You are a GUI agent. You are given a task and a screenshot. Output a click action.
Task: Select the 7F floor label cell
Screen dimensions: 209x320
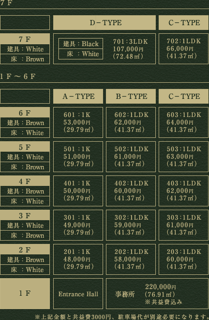tap(25, 39)
